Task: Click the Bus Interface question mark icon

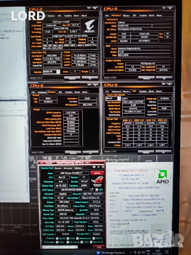Action: click(103, 198)
